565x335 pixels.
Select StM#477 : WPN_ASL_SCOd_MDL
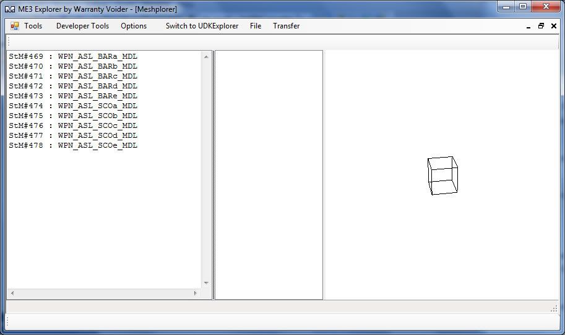73,135
